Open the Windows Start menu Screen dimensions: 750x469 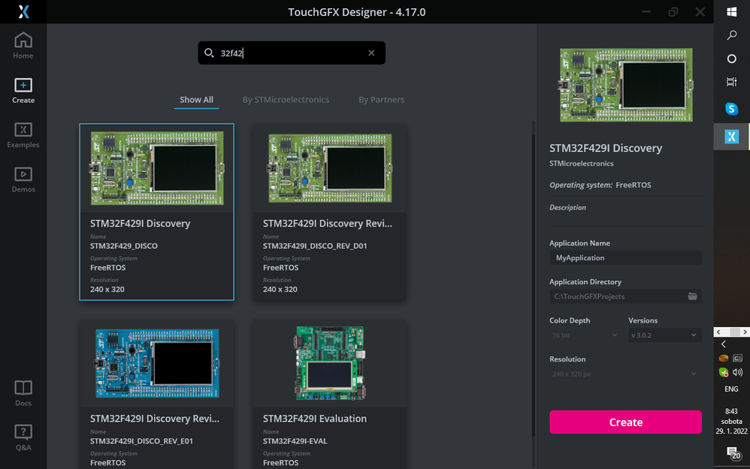point(731,12)
